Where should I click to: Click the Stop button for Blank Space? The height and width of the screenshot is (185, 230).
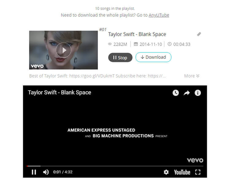click(120, 57)
